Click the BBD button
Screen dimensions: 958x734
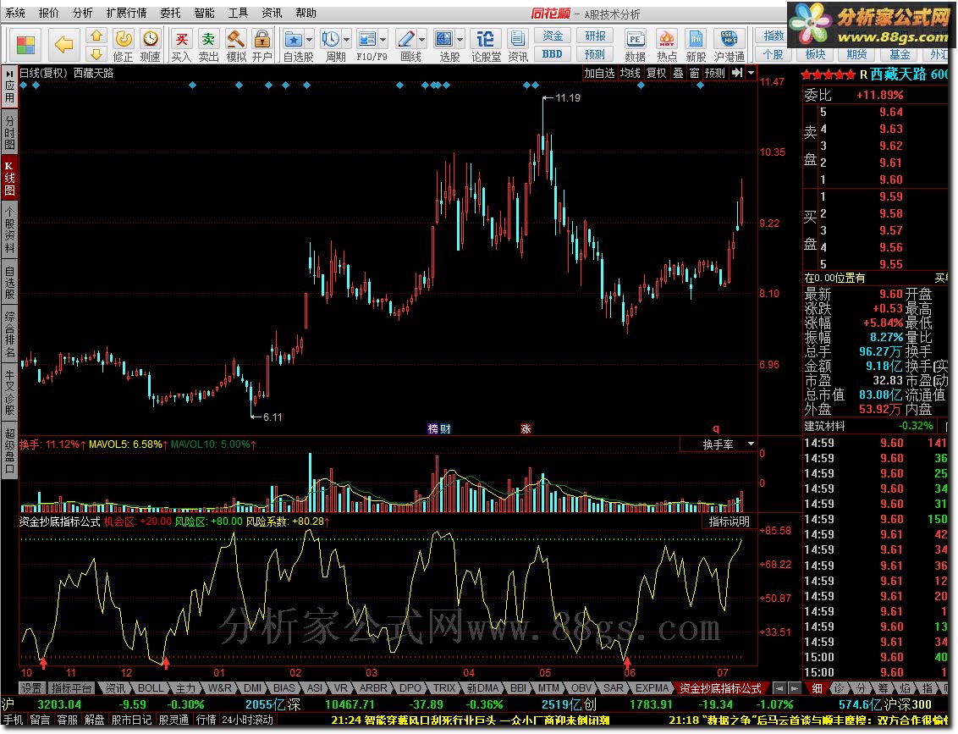(x=553, y=54)
